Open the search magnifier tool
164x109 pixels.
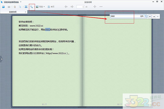(x=31, y=7)
